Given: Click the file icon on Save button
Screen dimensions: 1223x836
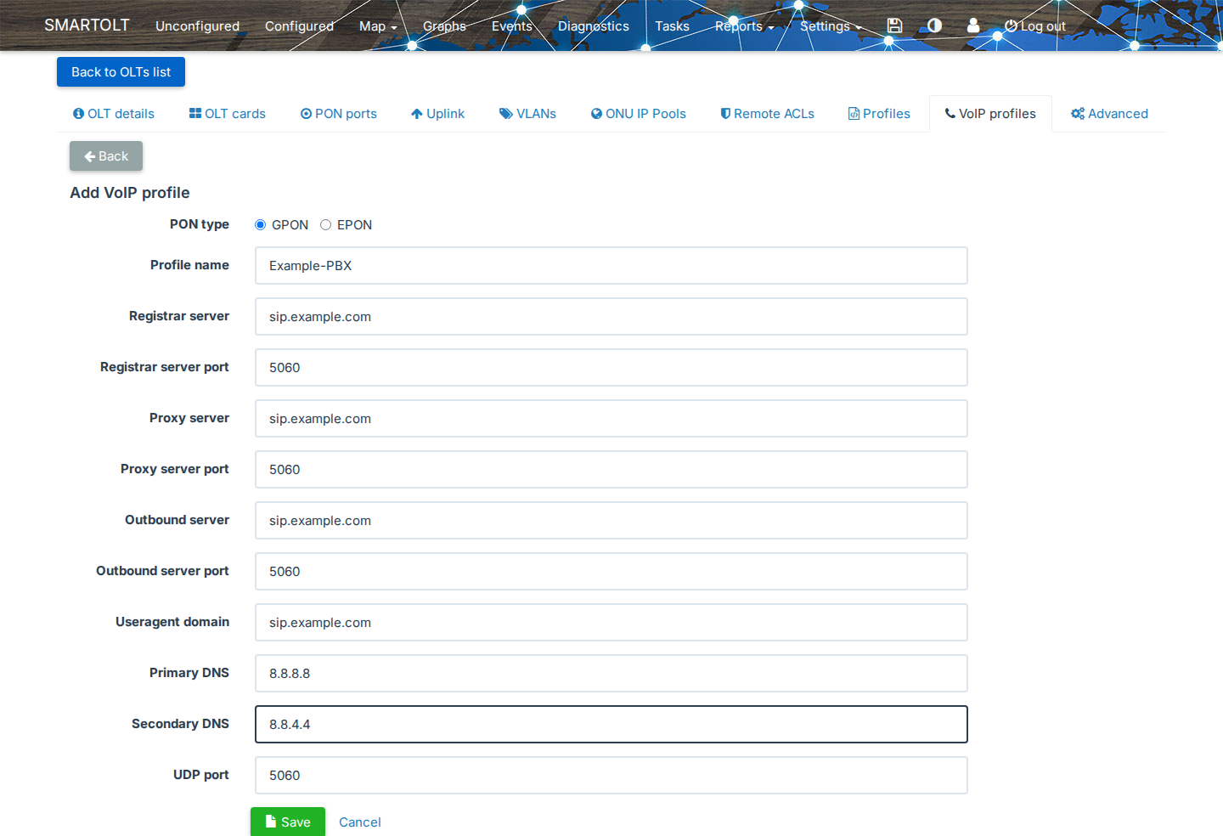Looking at the screenshot, I should tap(271, 822).
